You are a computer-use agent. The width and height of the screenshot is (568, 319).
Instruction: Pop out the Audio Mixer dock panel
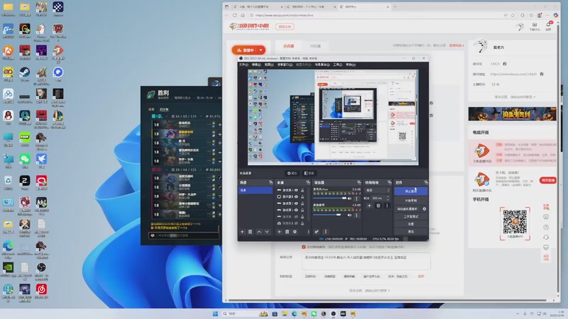tap(359, 182)
